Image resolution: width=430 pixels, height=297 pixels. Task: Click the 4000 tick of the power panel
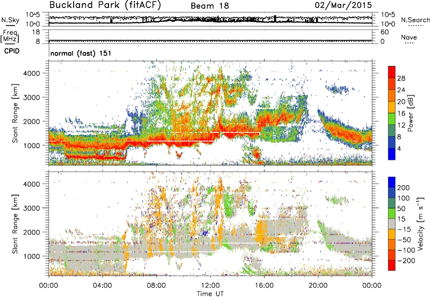(31, 73)
